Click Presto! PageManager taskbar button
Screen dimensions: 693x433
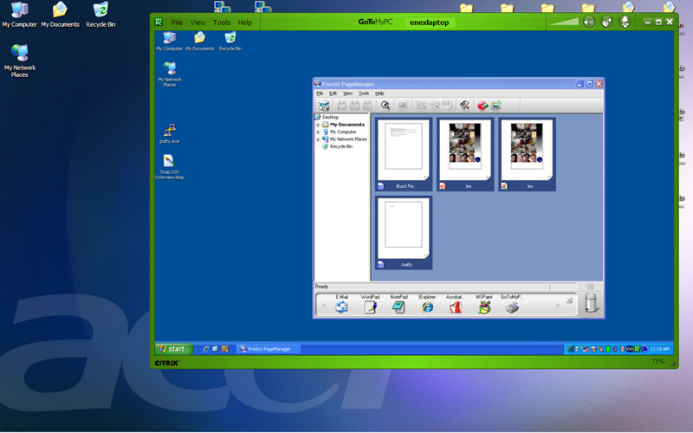tap(269, 349)
